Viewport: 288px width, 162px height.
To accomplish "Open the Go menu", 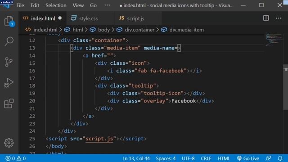I will click(93, 5).
